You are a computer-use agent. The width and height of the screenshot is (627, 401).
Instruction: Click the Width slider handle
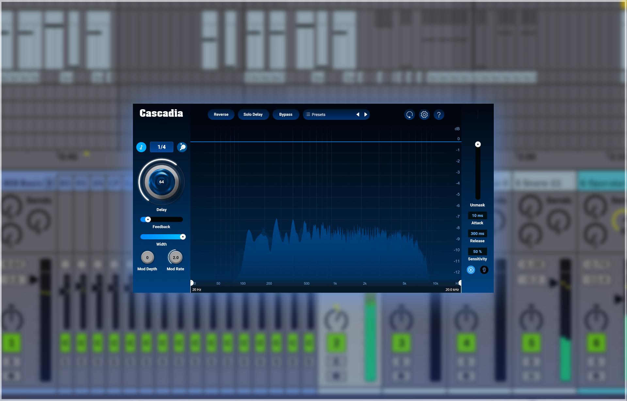pyautogui.click(x=183, y=237)
